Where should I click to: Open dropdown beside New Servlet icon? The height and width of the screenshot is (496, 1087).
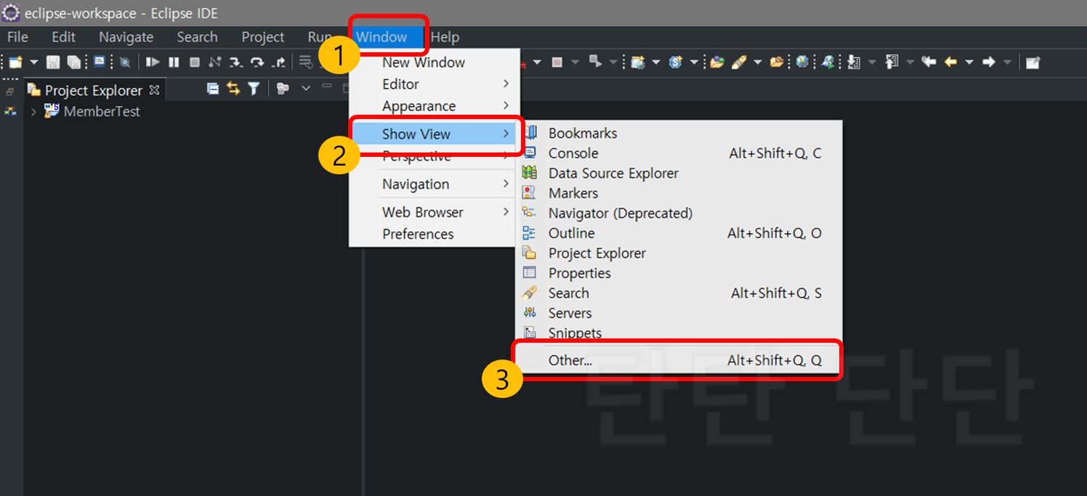pyautogui.click(x=694, y=62)
